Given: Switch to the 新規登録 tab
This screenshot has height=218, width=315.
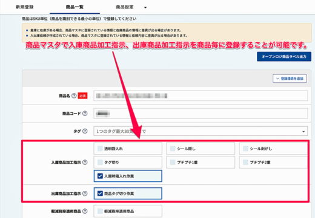Looking at the screenshot, I should pyautogui.click(x=25, y=7).
